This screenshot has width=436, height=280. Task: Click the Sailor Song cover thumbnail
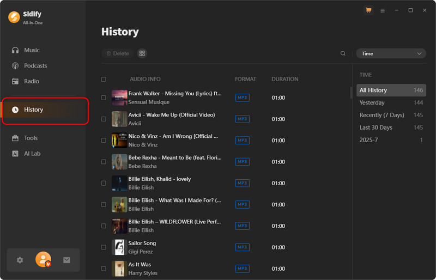point(119,248)
